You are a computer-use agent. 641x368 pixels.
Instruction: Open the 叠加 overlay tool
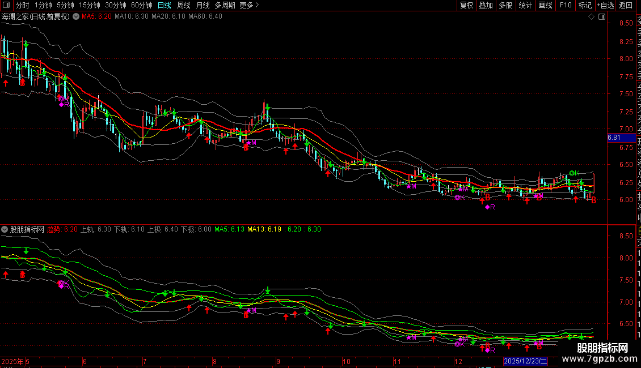pyautogui.click(x=486, y=5)
